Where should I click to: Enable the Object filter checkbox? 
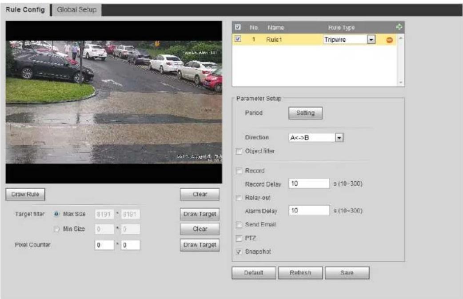[x=239, y=151]
